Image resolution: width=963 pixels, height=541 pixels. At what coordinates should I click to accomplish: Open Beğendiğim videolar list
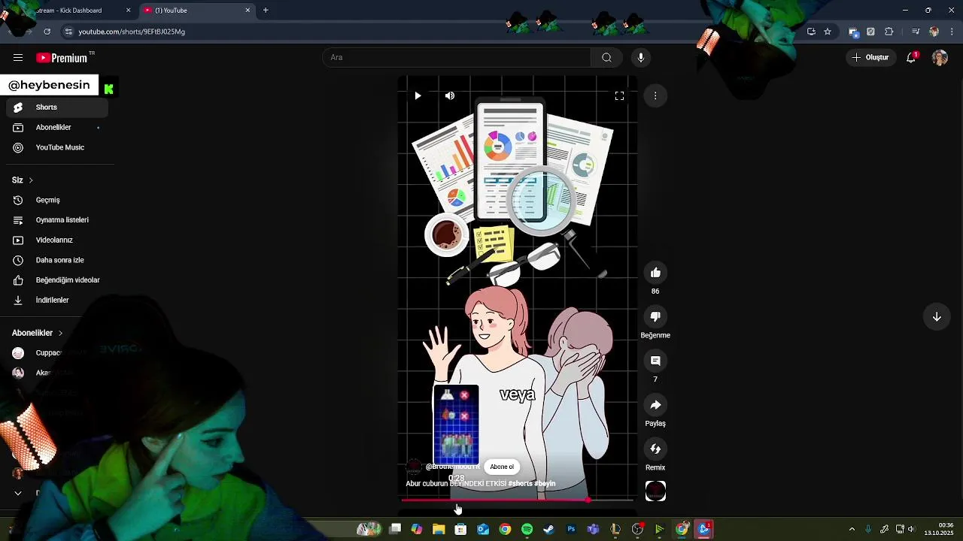pos(57,280)
